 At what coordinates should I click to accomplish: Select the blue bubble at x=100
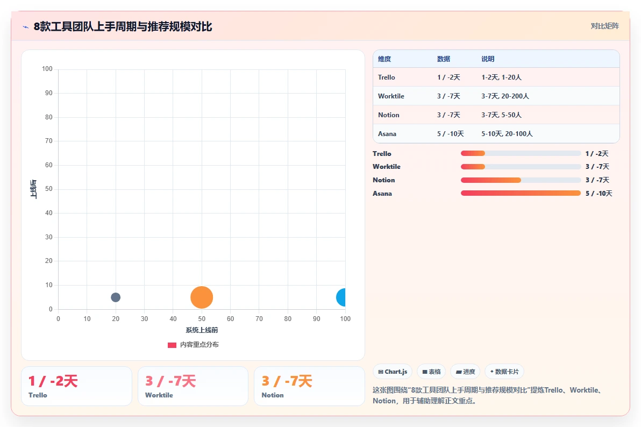pyautogui.click(x=341, y=297)
